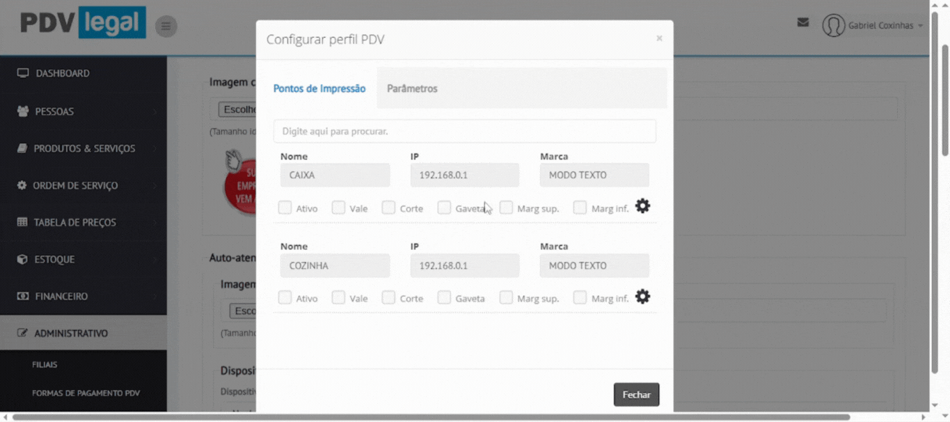Expand the Pessoas sidebar menu
950x422 pixels.
[54, 111]
